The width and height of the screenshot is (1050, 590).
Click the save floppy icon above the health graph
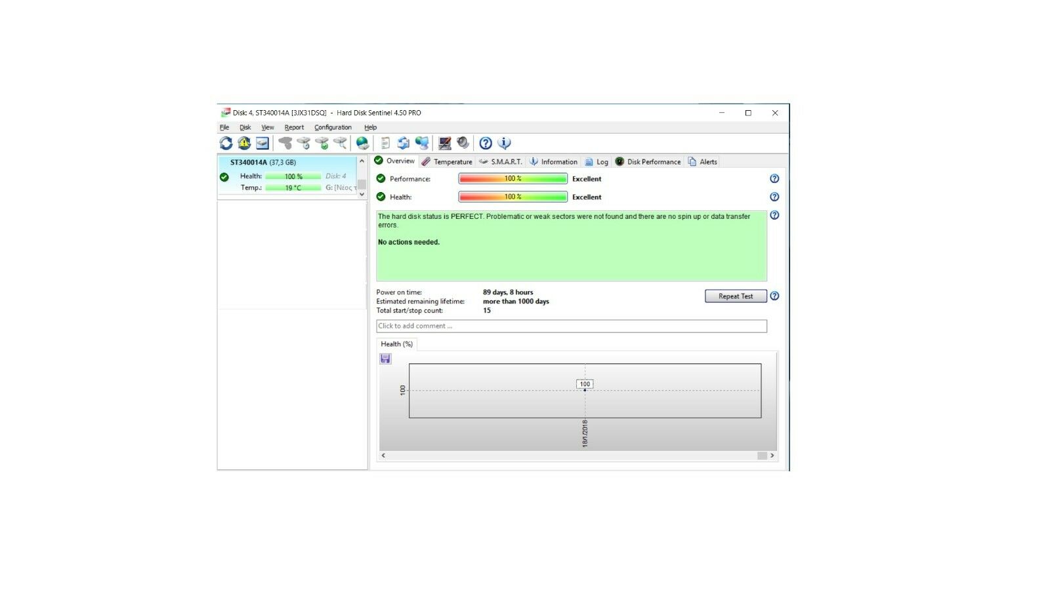click(x=385, y=359)
